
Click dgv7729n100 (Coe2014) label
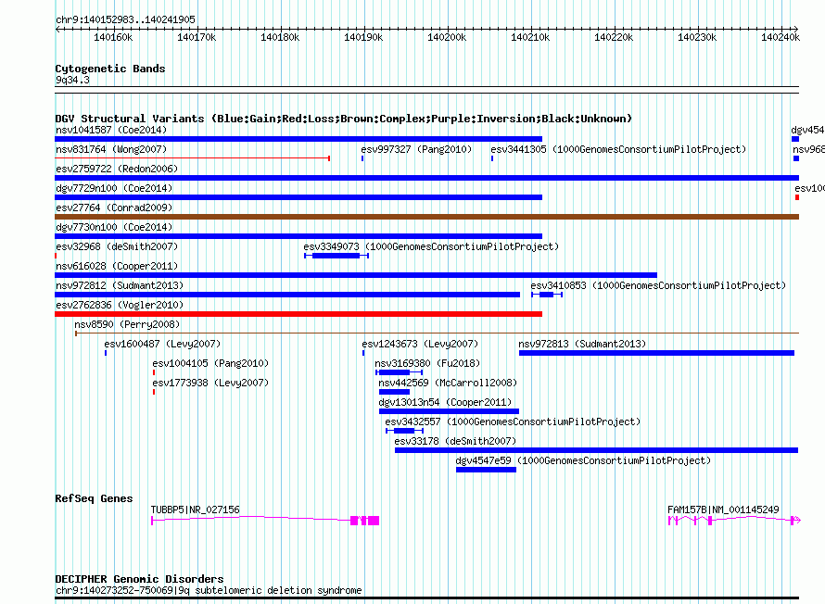pos(114,188)
